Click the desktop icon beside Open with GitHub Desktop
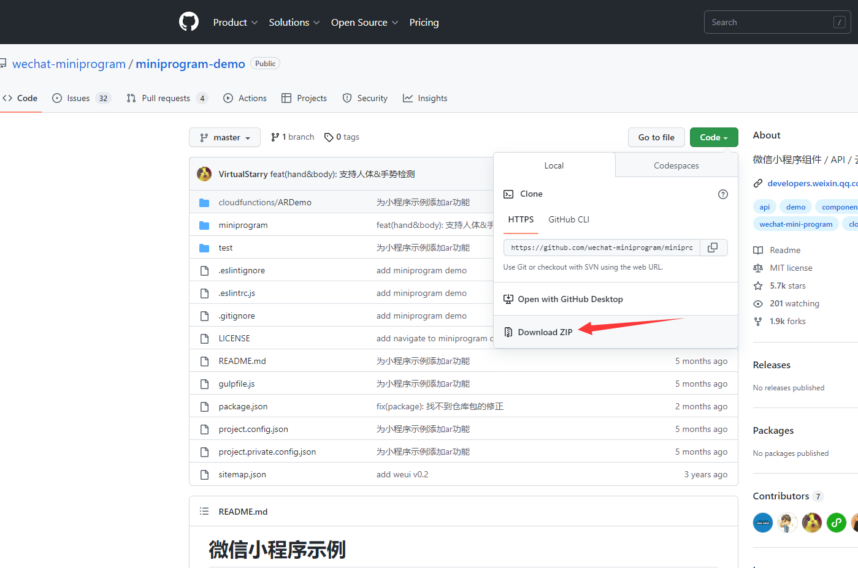 tap(508, 299)
